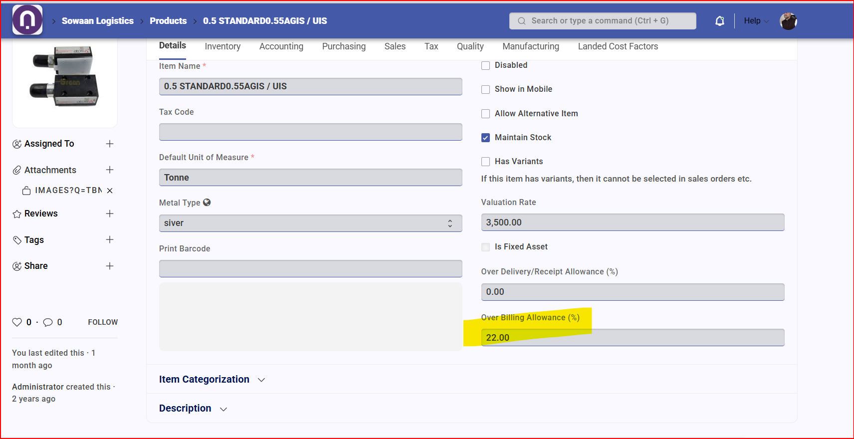This screenshot has height=439, width=854.
Task: Click the user avatar picture
Action: click(788, 21)
